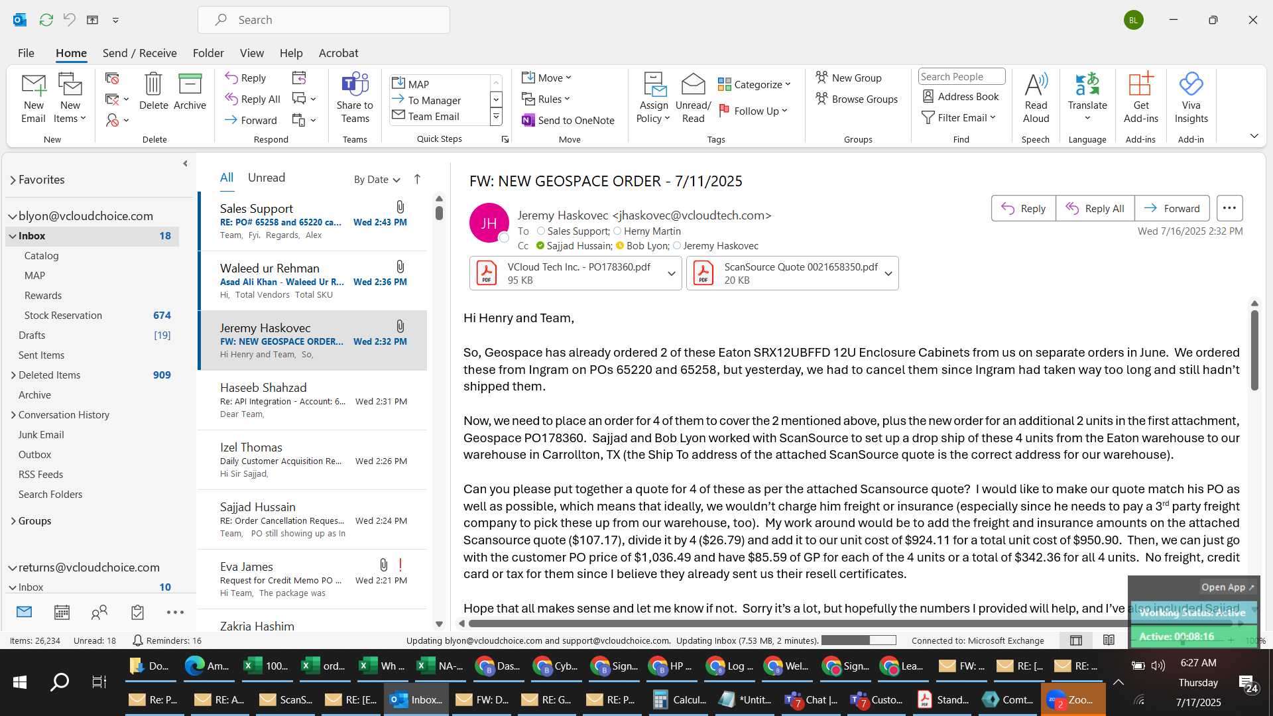1273x716 pixels.
Task: Show only Unread messages
Action: [x=267, y=178]
